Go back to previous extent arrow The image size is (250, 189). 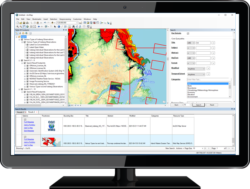click(x=39, y=27)
